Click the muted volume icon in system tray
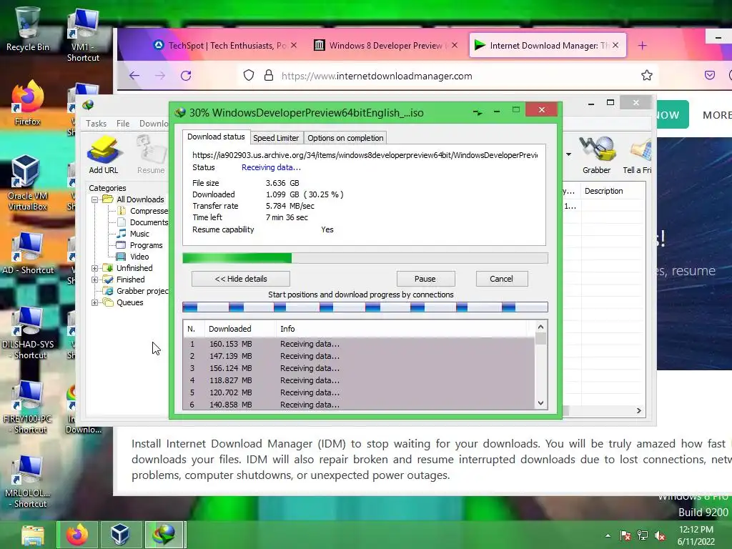Viewport: 732px width, 549px height. pos(660,536)
